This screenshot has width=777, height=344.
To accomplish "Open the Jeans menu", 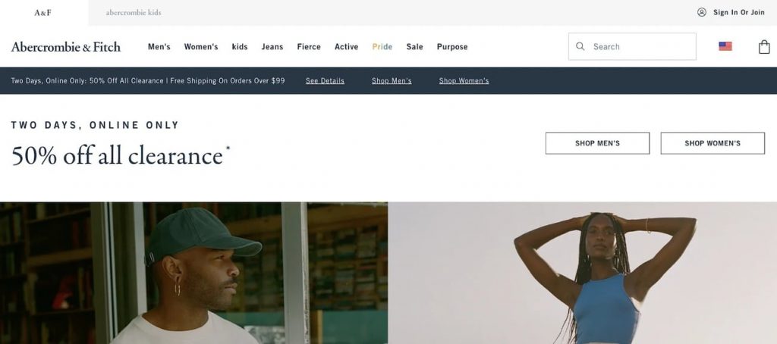I will coord(272,46).
